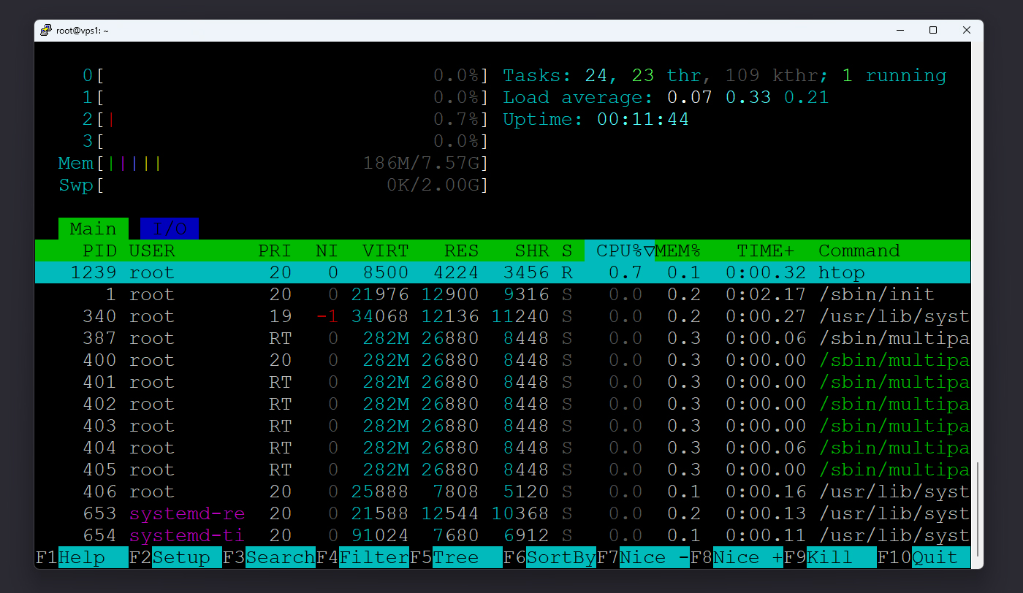
Task: Click F7 Nice - to raise priority
Action: coord(643,557)
